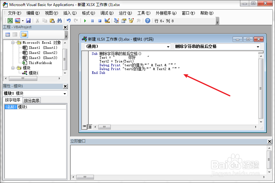Open Project Explorer toolbar icon
Viewport: 275px width, 183px height.
coord(116,21)
